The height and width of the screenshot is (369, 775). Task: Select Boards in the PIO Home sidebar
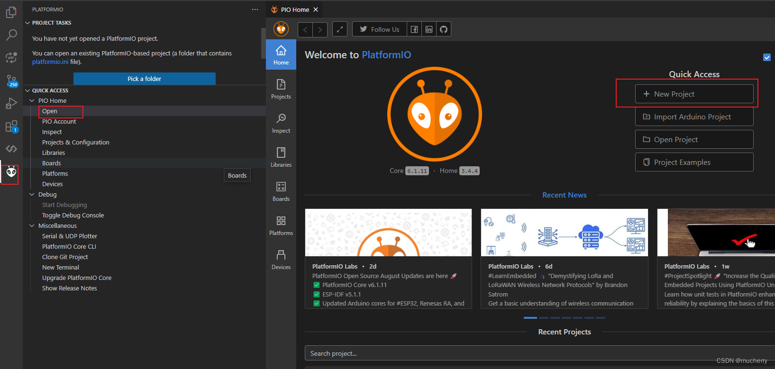281,191
